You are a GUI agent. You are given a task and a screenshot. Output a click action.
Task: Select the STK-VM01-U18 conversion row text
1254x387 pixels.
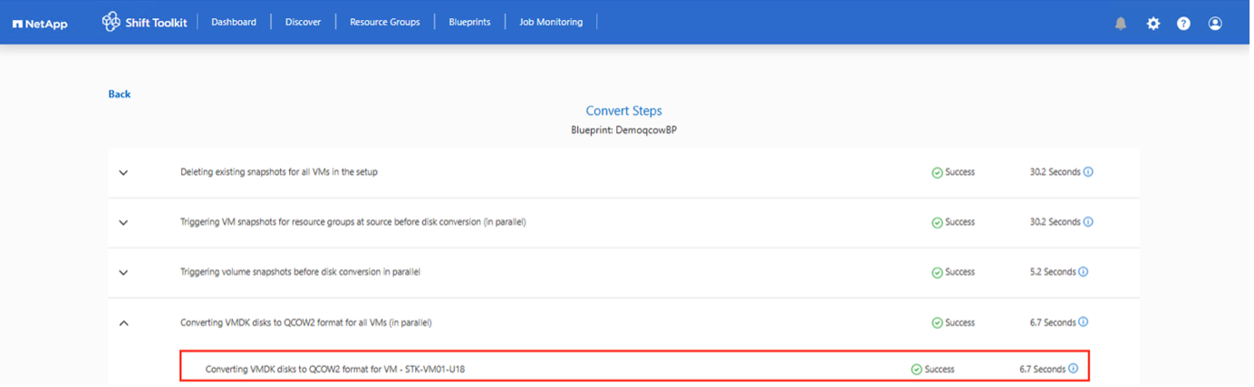(x=335, y=369)
